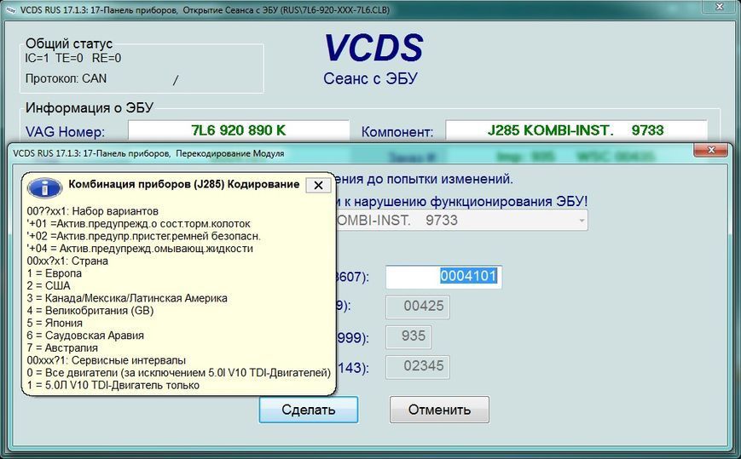741x459 pixels.
Task: Click the text '7 = Австралия'
Action: click(x=62, y=347)
